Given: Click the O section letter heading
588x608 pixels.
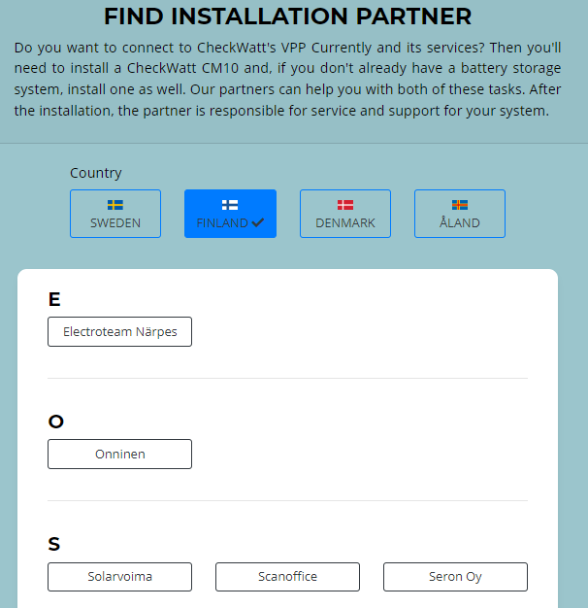Looking at the screenshot, I should pyautogui.click(x=55, y=422).
